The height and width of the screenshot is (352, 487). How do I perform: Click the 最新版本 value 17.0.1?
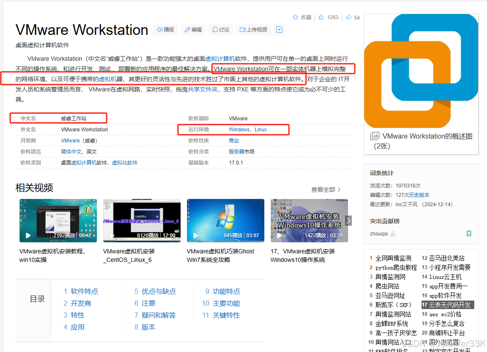tap(236, 163)
